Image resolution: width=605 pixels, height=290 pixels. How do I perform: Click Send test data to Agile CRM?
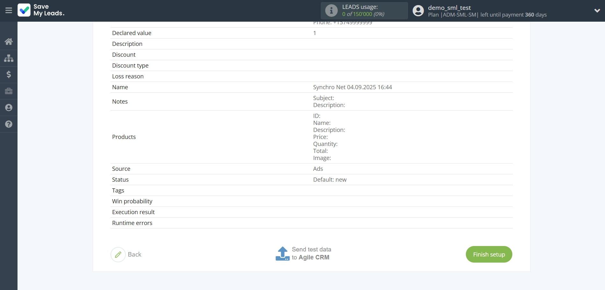311,253
